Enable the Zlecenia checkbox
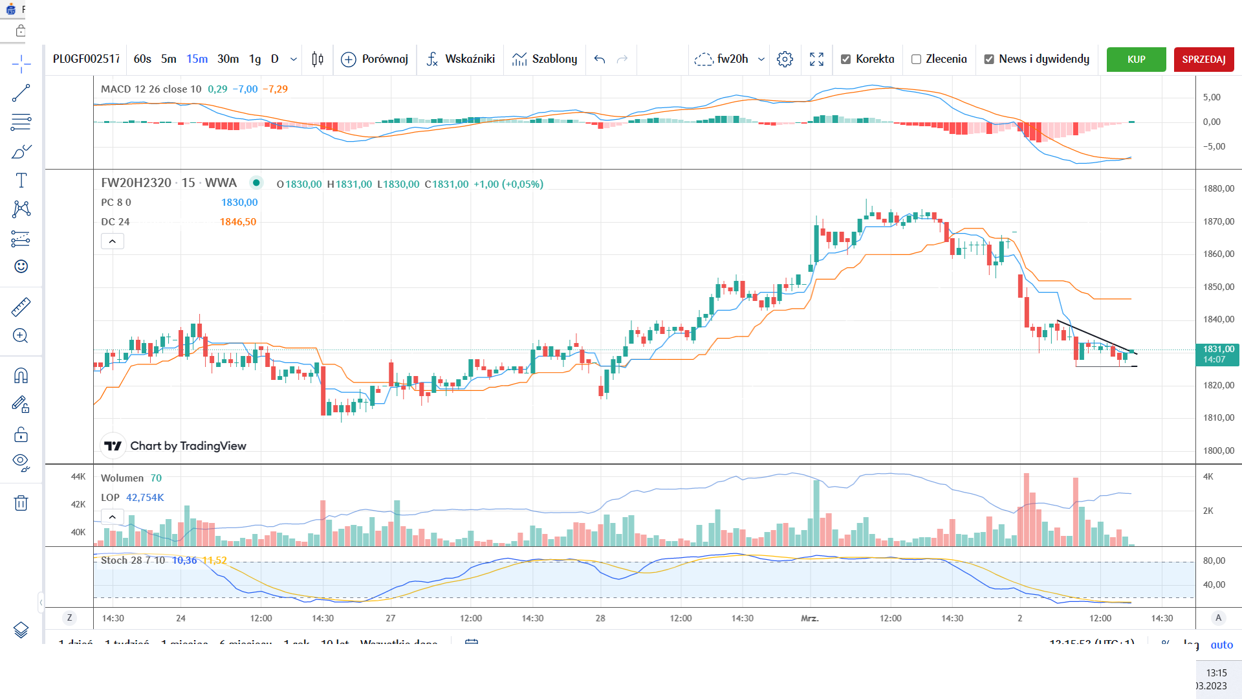The width and height of the screenshot is (1242, 699). (916, 59)
